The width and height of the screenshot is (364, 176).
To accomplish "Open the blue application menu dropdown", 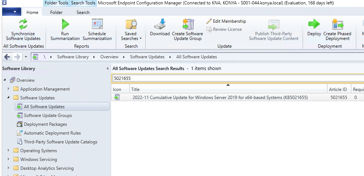I will point(12,12).
